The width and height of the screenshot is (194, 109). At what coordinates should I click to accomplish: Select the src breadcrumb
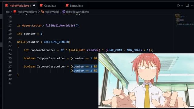pyautogui.click(x=8, y=12)
